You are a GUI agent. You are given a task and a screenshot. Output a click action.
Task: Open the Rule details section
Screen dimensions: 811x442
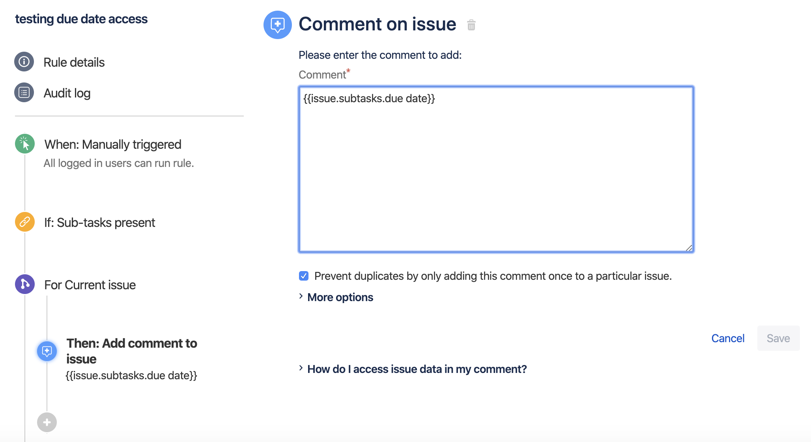pos(74,62)
